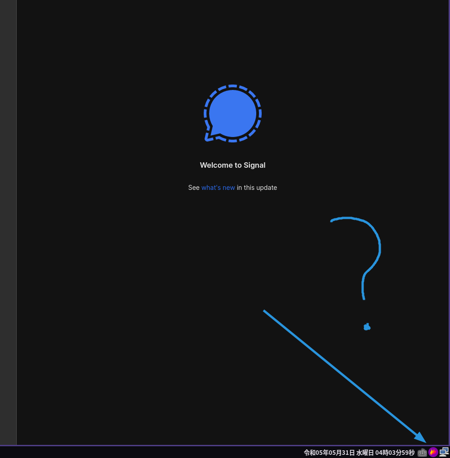
Task: Click the "See" text before the update link
Action: pos(194,187)
